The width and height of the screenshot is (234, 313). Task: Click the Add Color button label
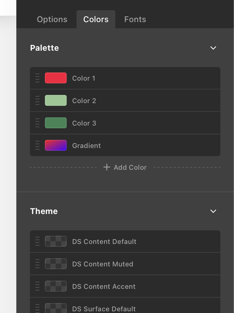pyautogui.click(x=130, y=167)
